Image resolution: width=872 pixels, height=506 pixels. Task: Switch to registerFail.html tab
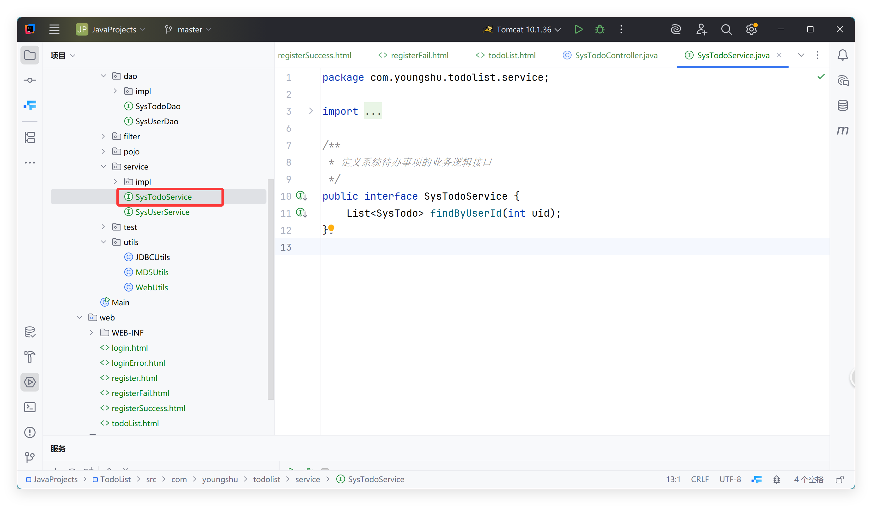click(x=413, y=55)
